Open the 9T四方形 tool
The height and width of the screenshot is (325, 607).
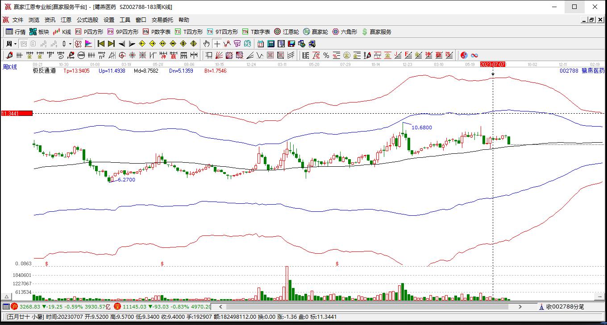tap(222, 32)
